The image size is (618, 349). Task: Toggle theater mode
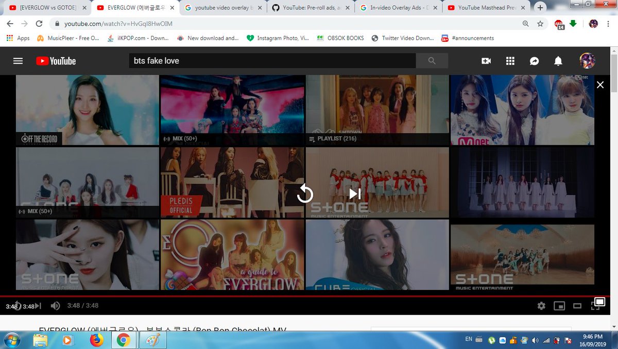(577, 306)
